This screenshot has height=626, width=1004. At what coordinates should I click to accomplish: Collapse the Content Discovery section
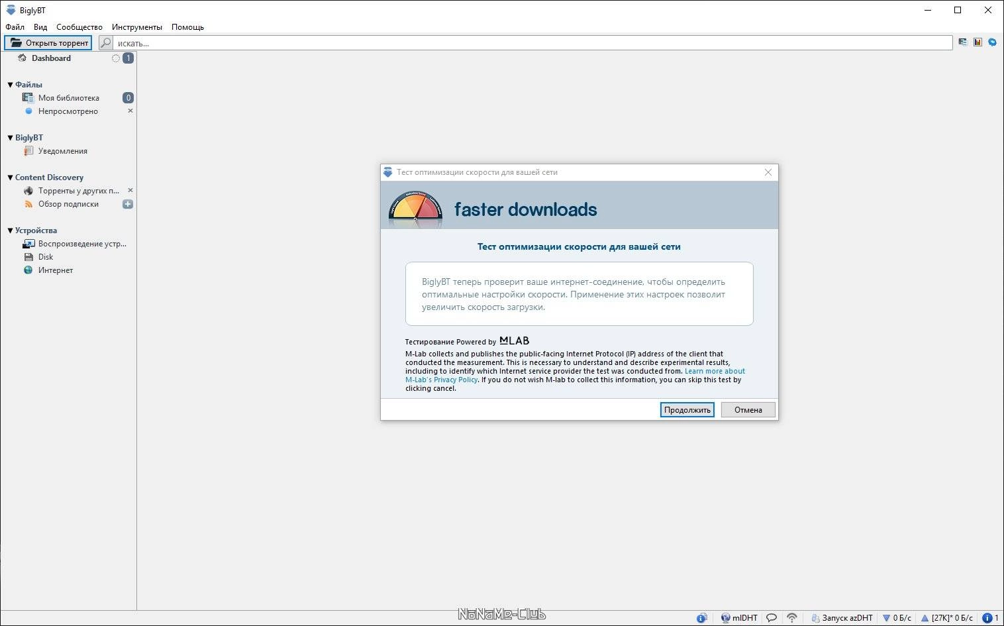coord(10,178)
